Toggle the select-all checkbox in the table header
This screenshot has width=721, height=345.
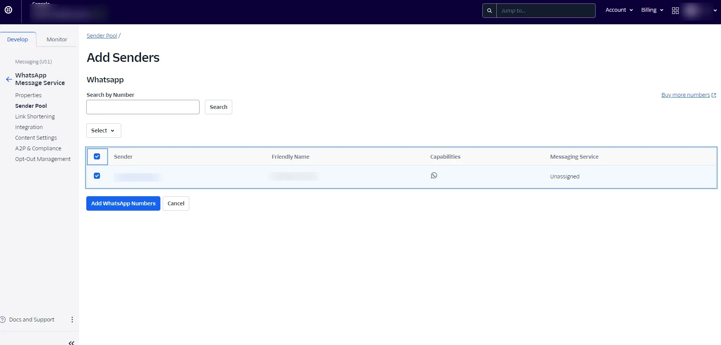click(97, 156)
